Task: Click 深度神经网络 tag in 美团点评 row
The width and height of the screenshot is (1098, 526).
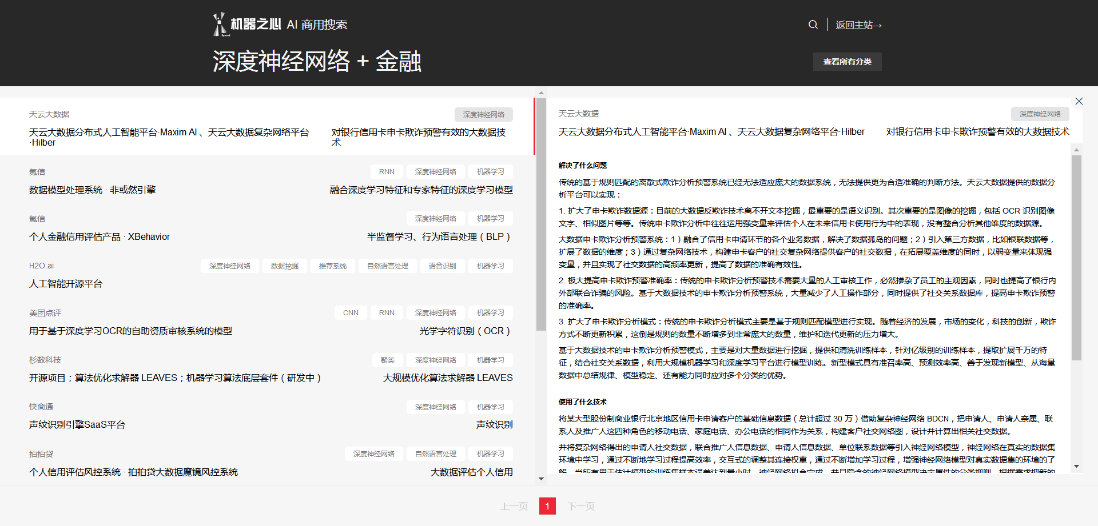Action: [436, 312]
